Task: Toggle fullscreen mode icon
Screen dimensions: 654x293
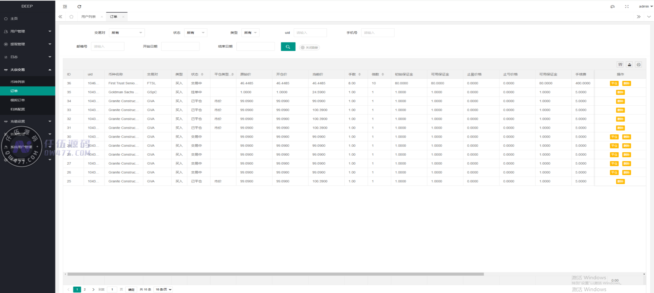Action: (627, 7)
